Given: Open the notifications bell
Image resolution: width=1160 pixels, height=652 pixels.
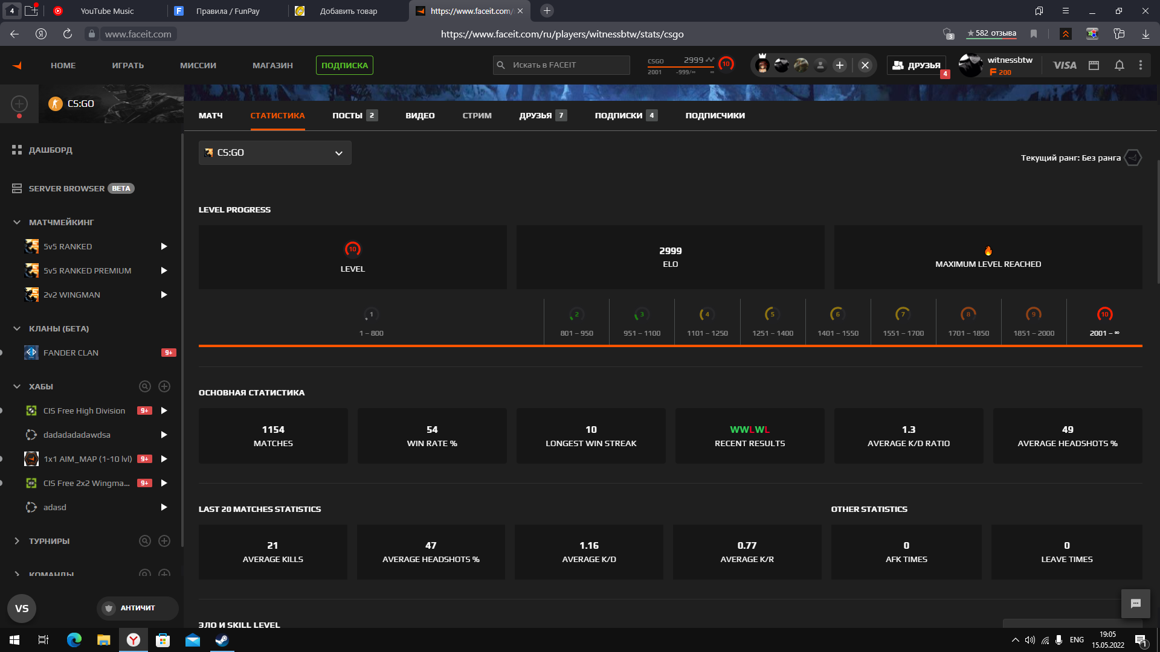Looking at the screenshot, I should 1119,65.
